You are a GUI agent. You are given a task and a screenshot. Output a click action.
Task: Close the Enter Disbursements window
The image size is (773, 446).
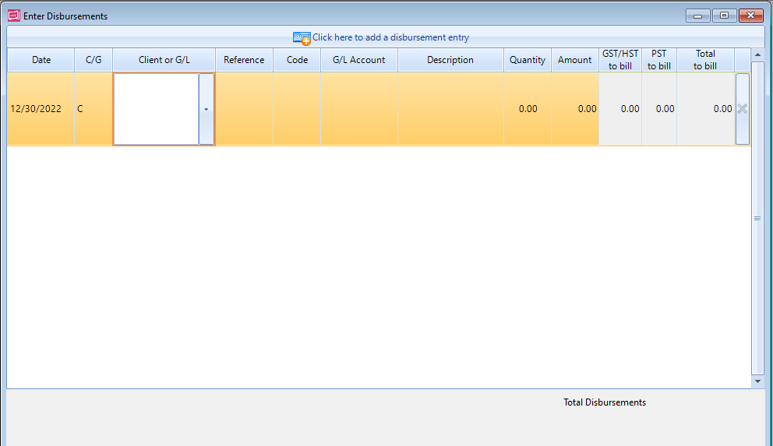pos(751,16)
